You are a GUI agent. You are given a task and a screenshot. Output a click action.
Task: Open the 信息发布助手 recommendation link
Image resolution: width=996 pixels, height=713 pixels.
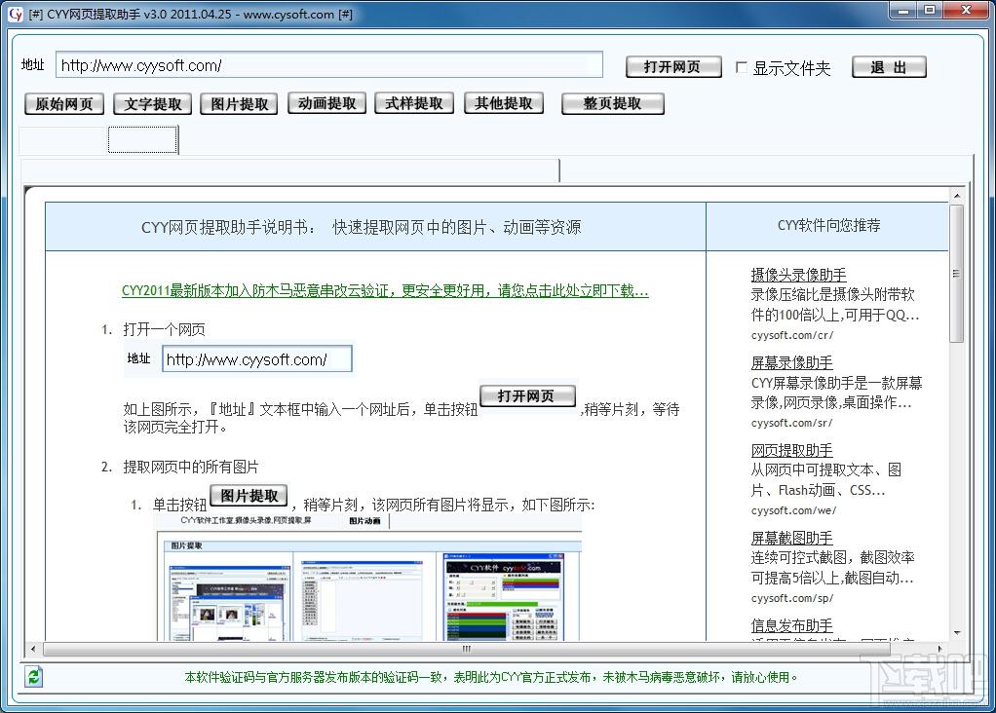(x=791, y=624)
